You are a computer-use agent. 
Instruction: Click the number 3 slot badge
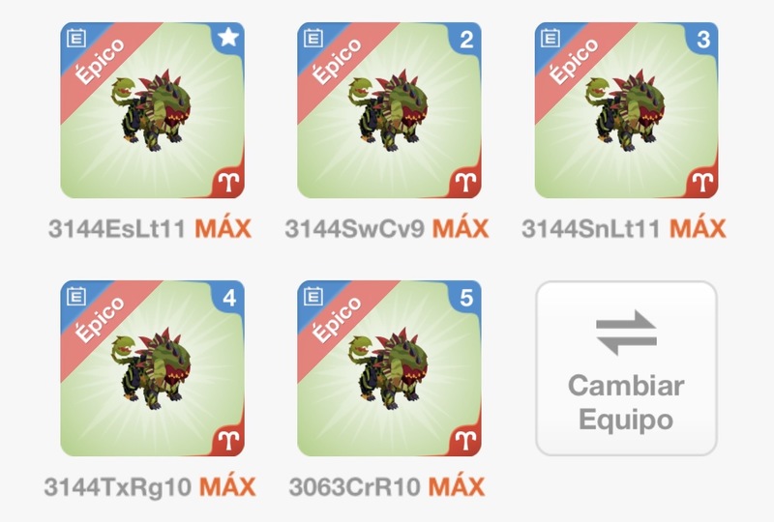(703, 40)
